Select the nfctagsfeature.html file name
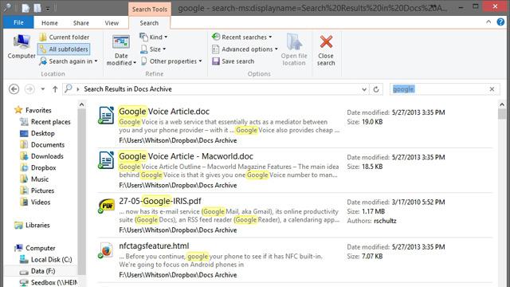The width and height of the screenshot is (510, 287). [154, 246]
